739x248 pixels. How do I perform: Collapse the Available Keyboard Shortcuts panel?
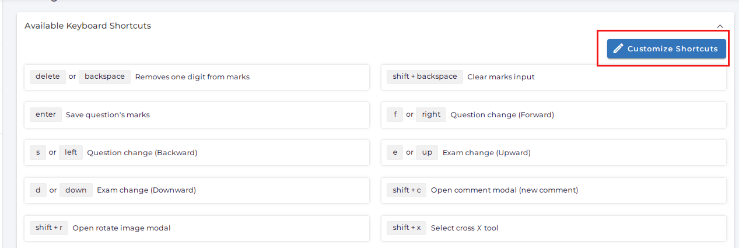[x=720, y=26]
